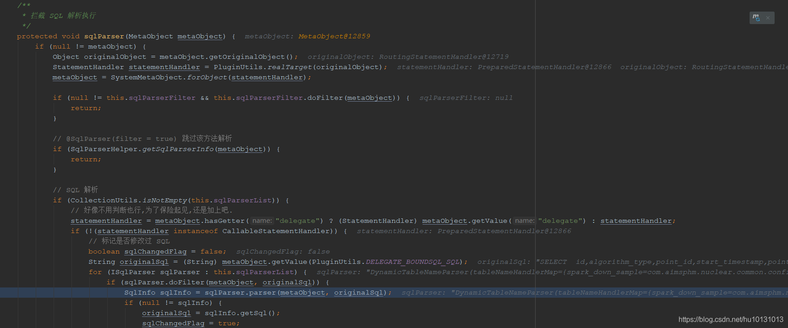Click the 'name:' hint inside the hasGetter call
This screenshot has height=328, width=788.
tap(262, 221)
